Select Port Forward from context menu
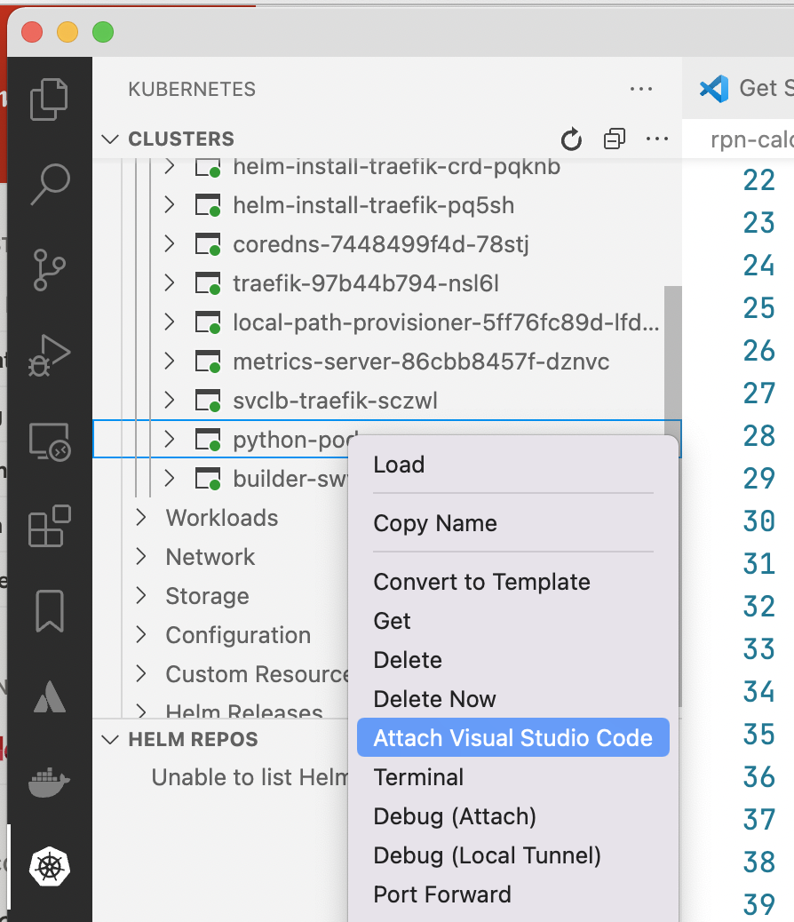The width and height of the screenshot is (794, 922). pyautogui.click(x=442, y=894)
